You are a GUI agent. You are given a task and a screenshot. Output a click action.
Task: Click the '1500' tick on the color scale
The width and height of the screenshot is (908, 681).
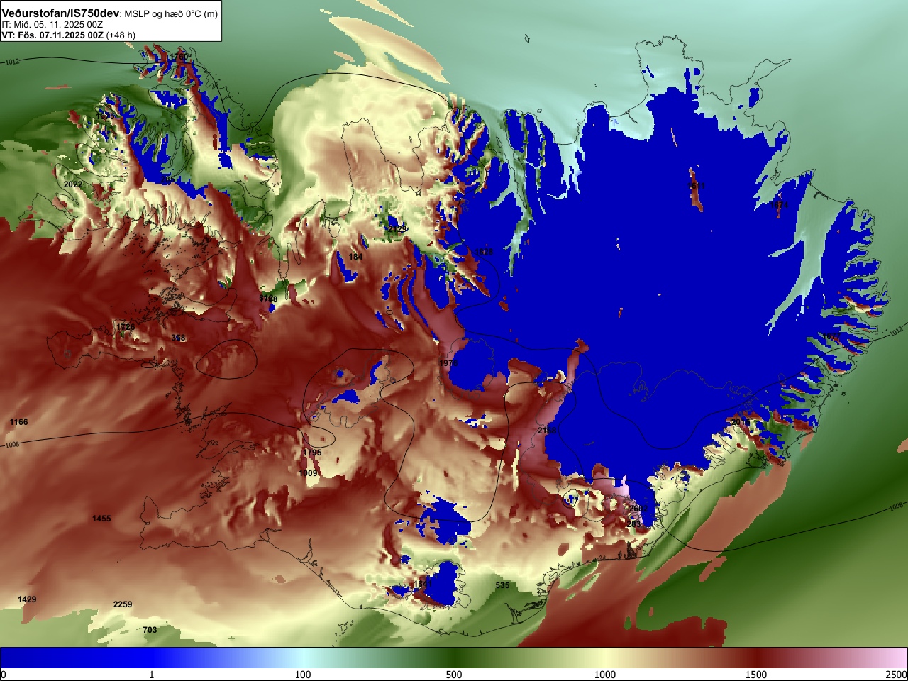[756, 675]
